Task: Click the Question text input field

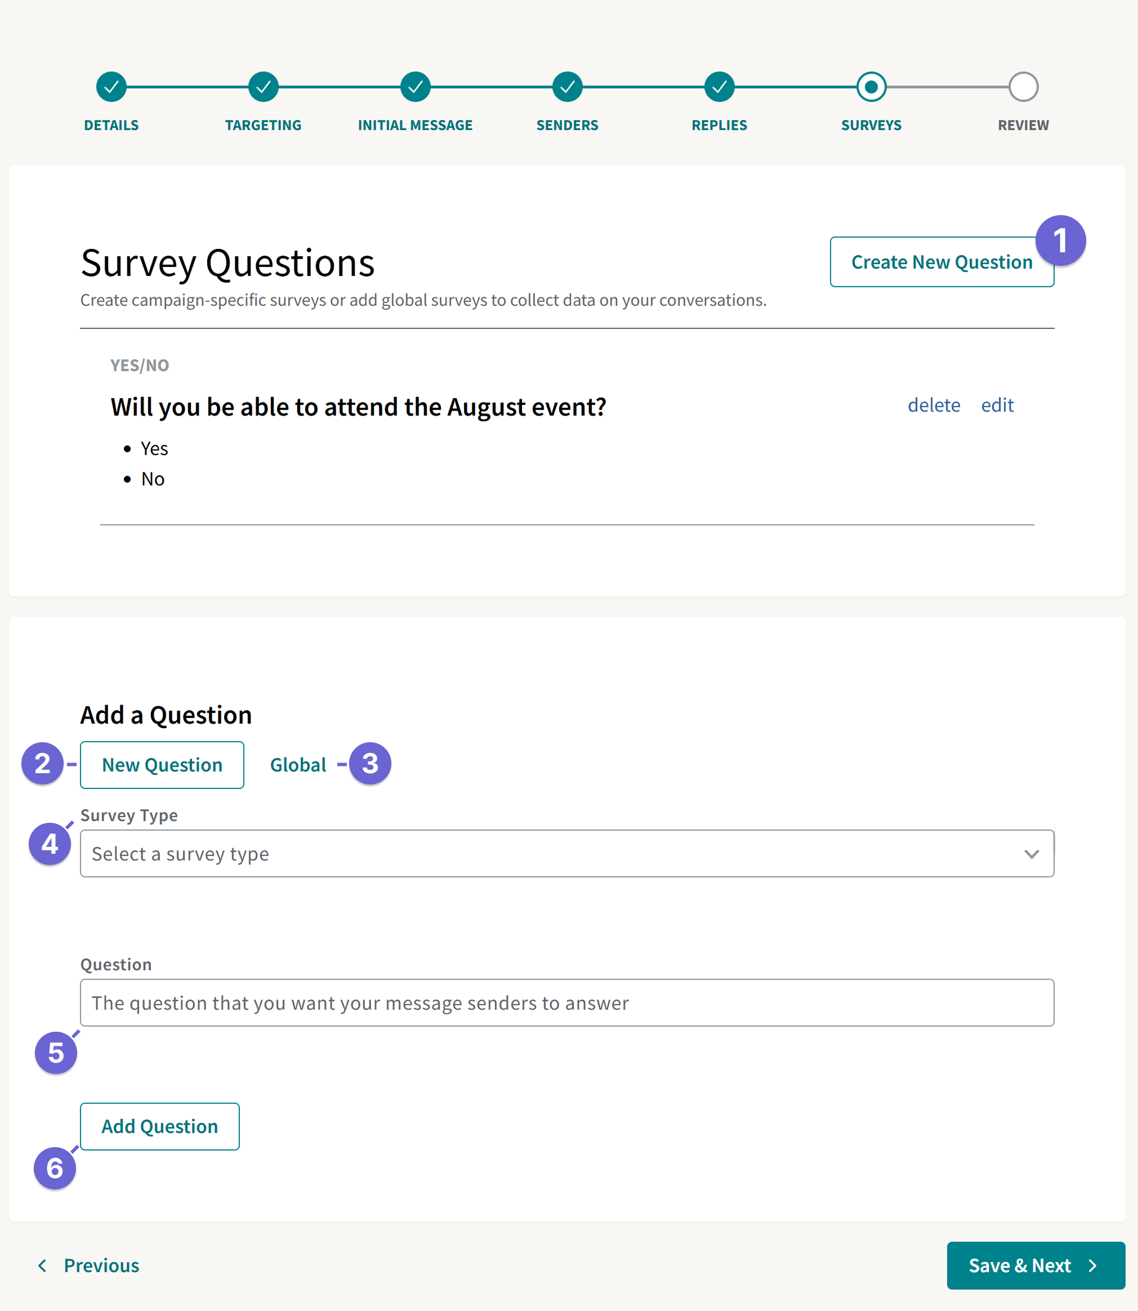Action: [566, 1002]
